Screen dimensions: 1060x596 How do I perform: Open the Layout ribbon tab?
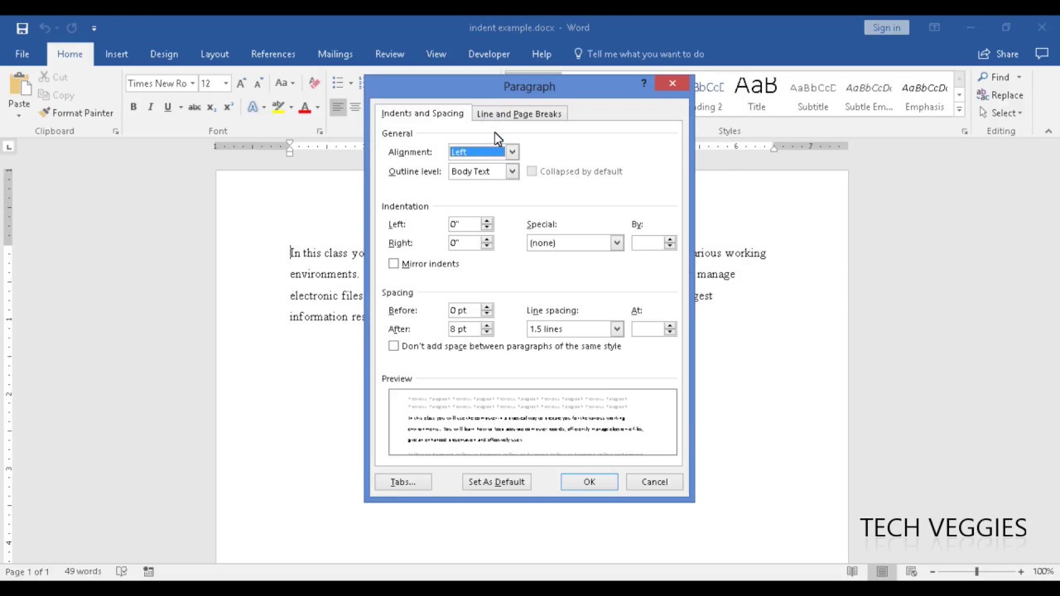tap(214, 54)
